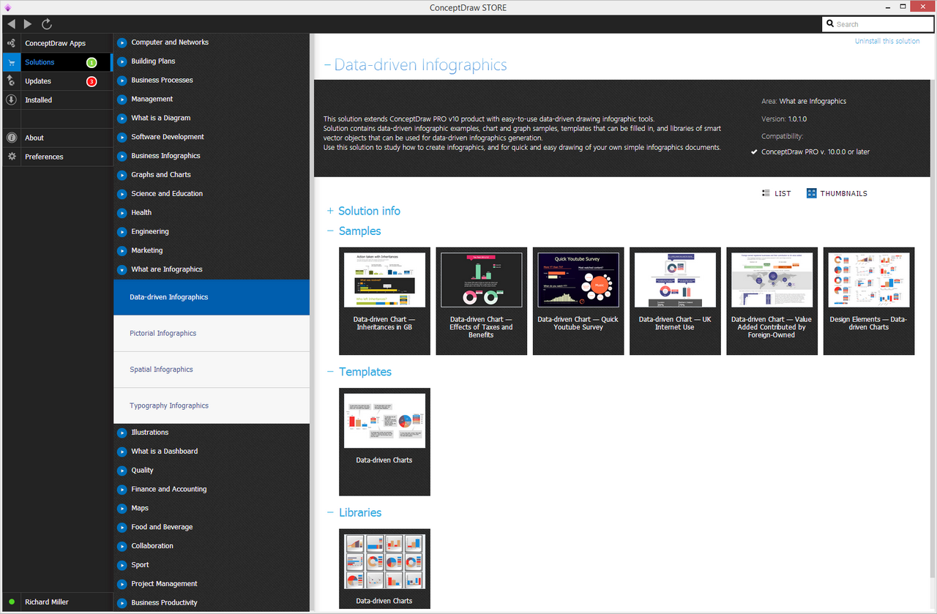This screenshot has height=614, width=937.
Task: Click the red Updates count badge
Action: coord(92,81)
